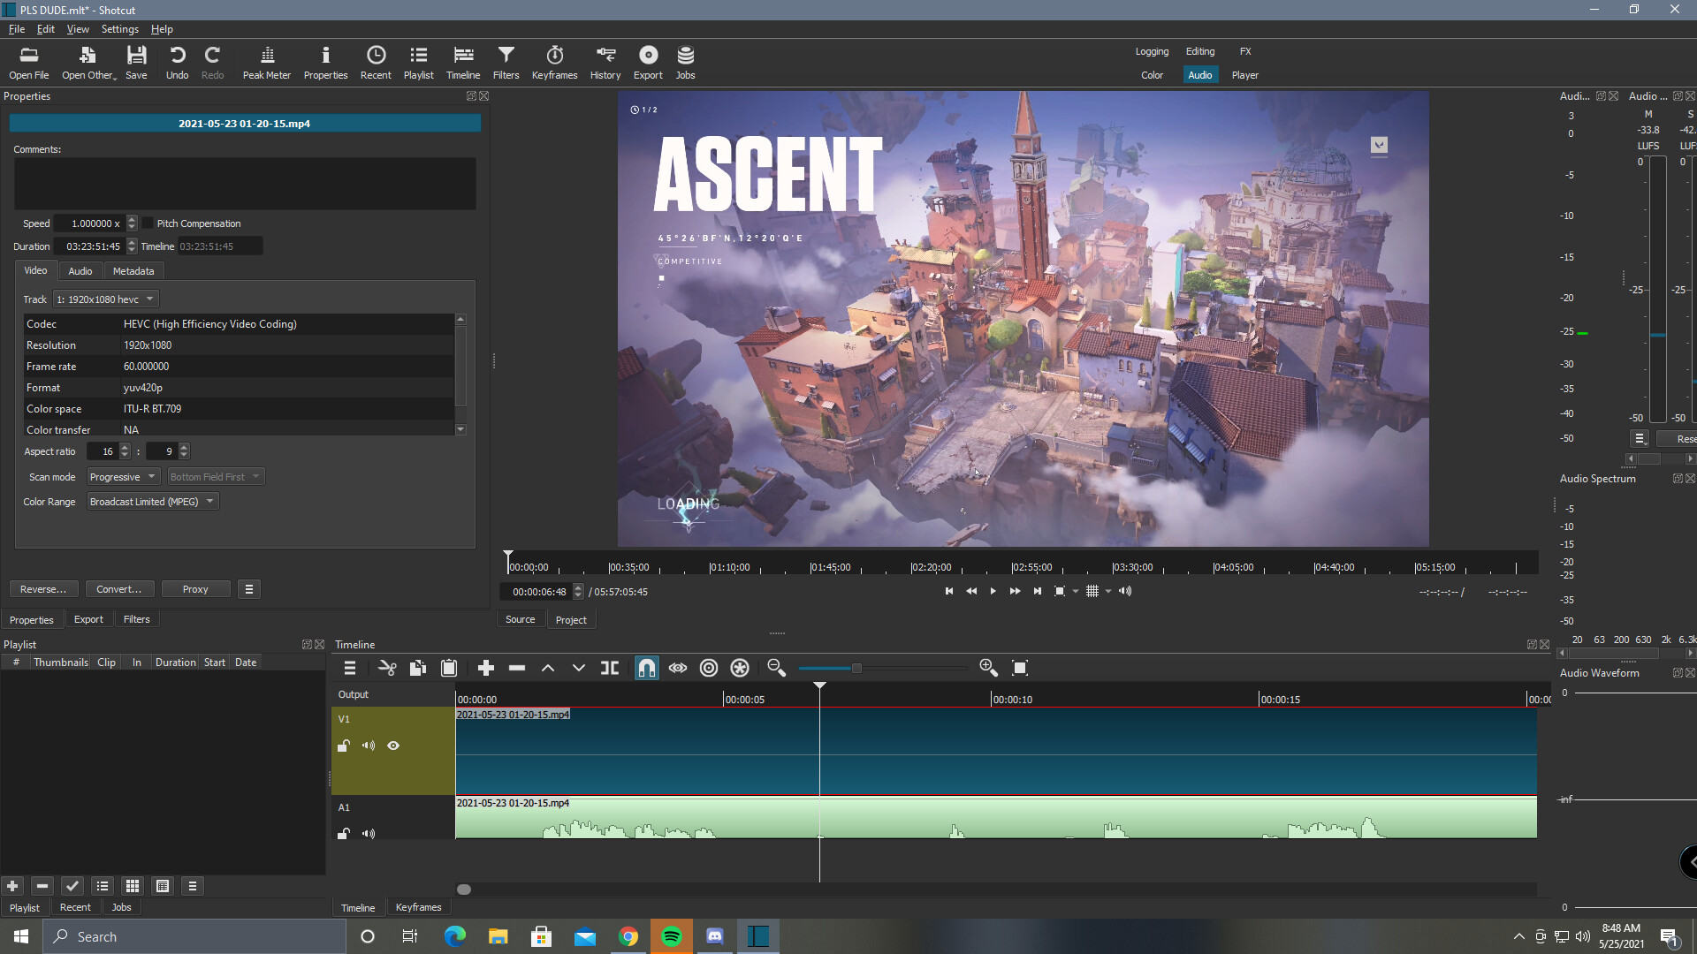Select the Color layout
Viewport: 1697px width, 954px height.
tap(1152, 75)
